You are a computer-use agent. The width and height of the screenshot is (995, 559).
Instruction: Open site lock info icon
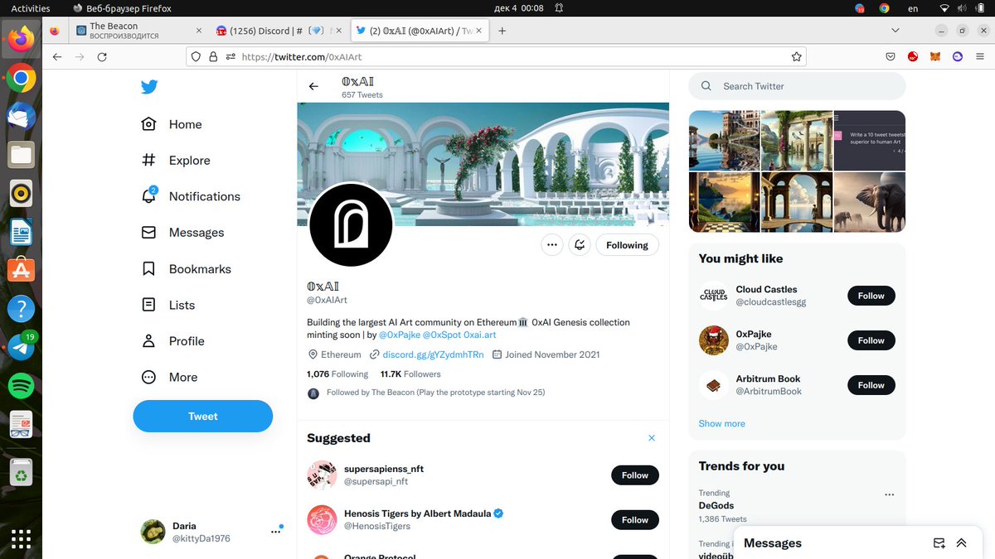[x=213, y=57]
